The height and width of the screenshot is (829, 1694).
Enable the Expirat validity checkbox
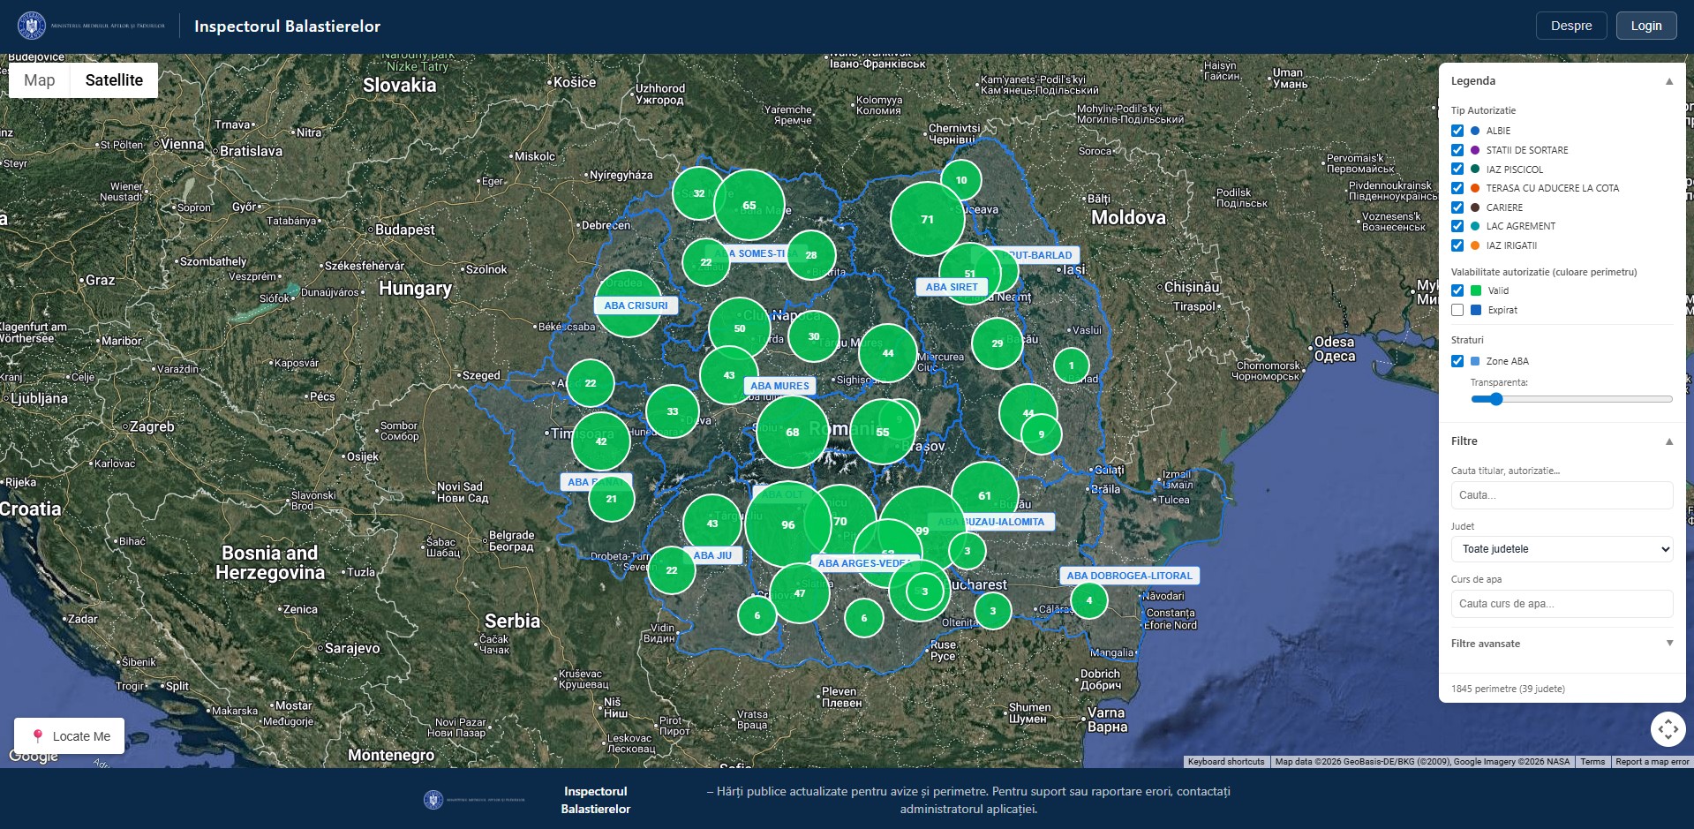(x=1457, y=310)
